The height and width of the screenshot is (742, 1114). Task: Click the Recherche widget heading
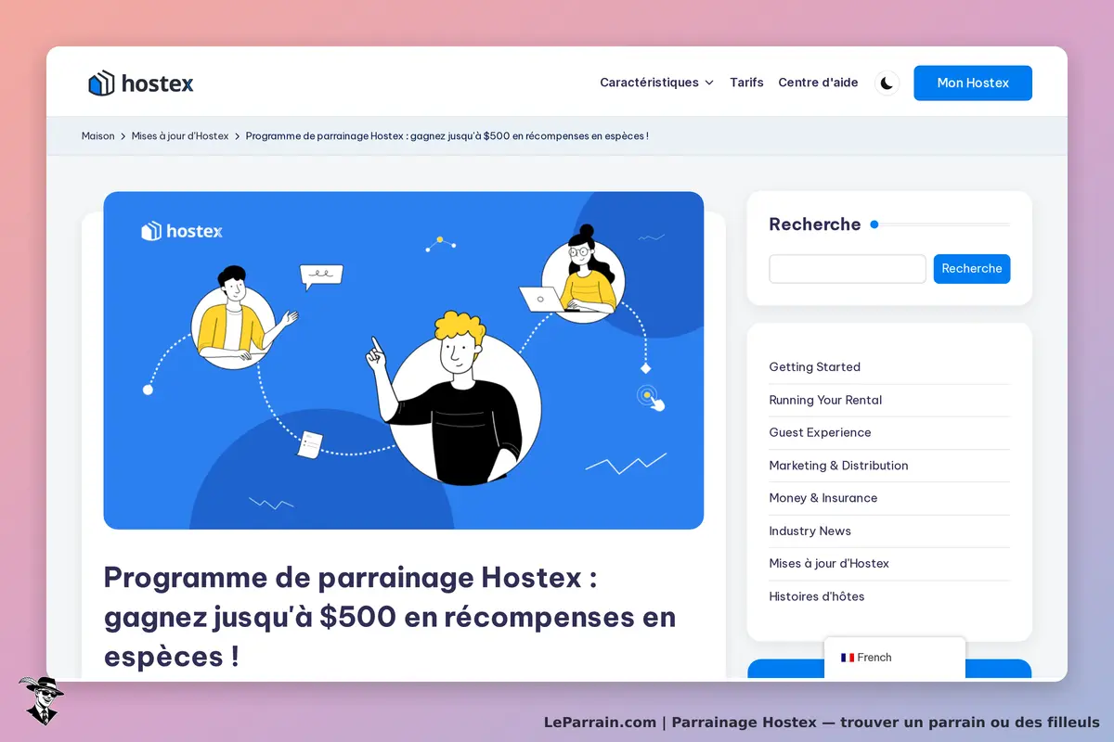click(x=815, y=224)
